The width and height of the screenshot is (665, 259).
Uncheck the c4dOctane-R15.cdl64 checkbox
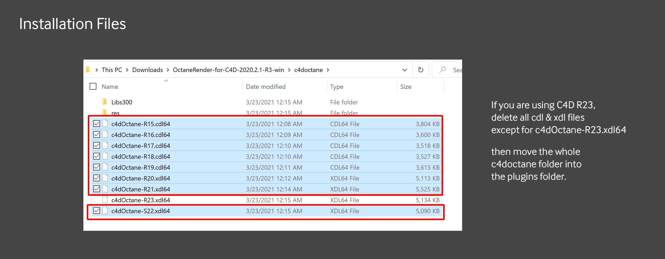coord(97,124)
